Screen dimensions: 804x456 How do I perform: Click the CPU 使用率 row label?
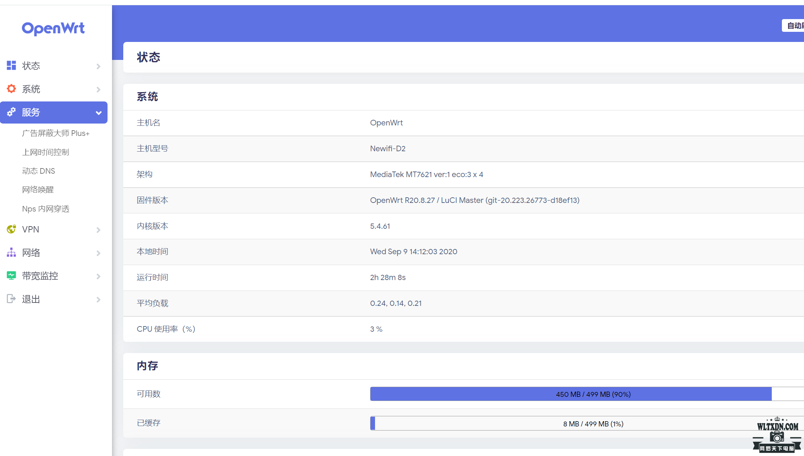pyautogui.click(x=166, y=329)
